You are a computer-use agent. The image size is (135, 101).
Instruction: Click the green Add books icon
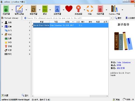6,9
